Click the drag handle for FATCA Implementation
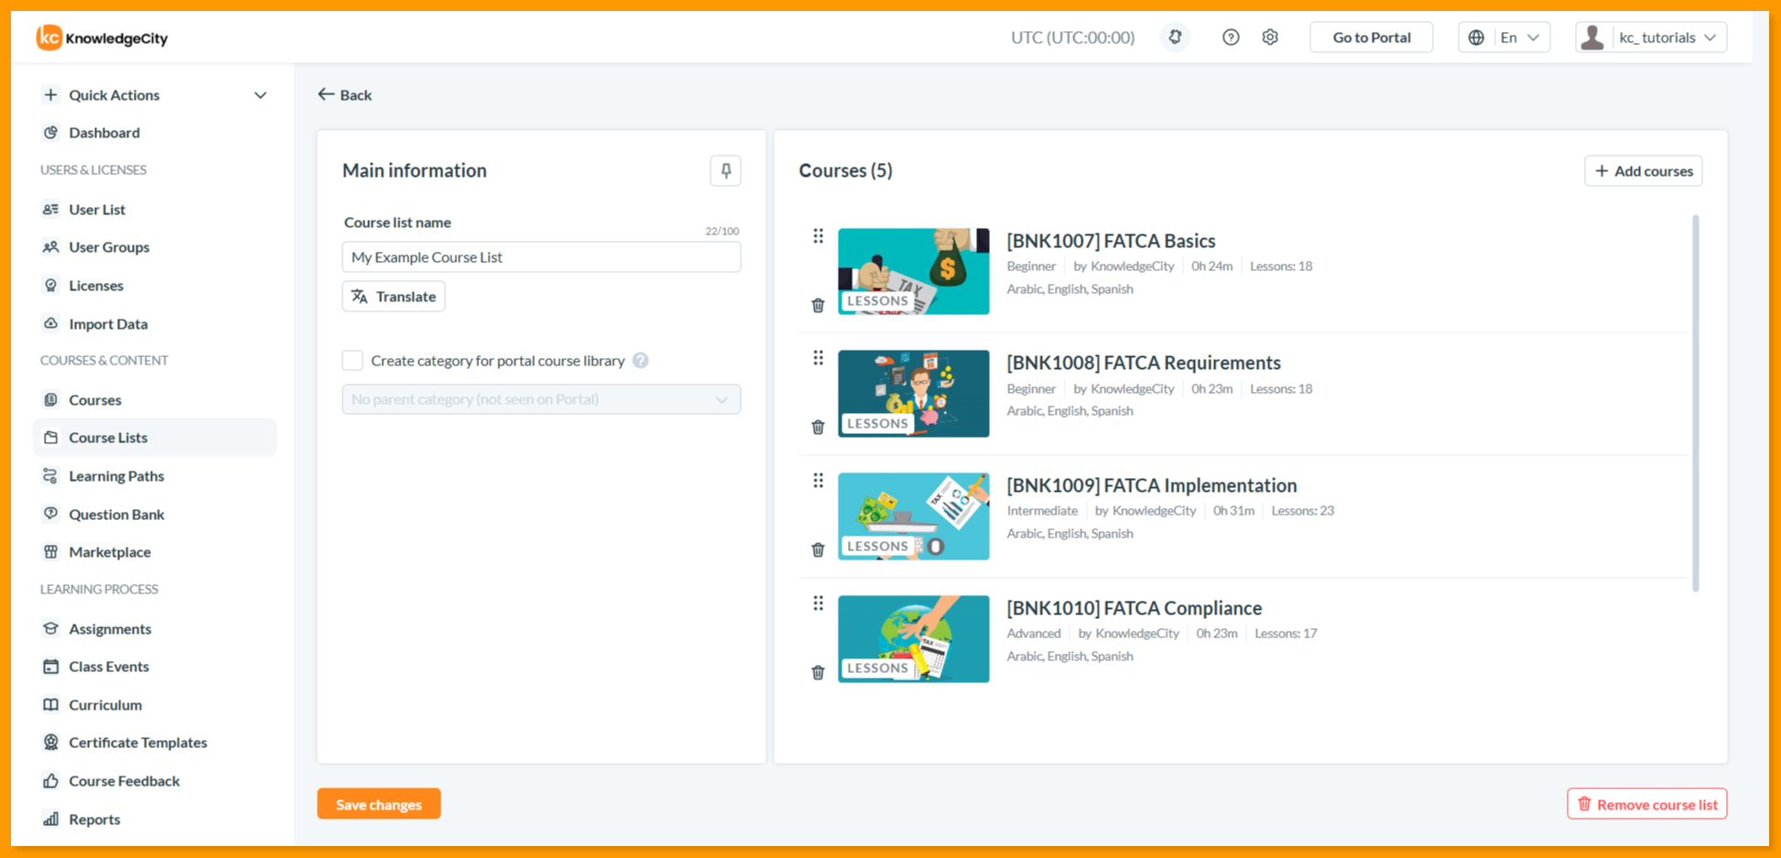The image size is (1781, 858). (x=818, y=481)
